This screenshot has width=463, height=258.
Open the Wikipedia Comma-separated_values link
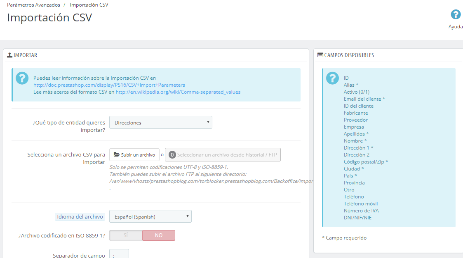tap(178, 92)
